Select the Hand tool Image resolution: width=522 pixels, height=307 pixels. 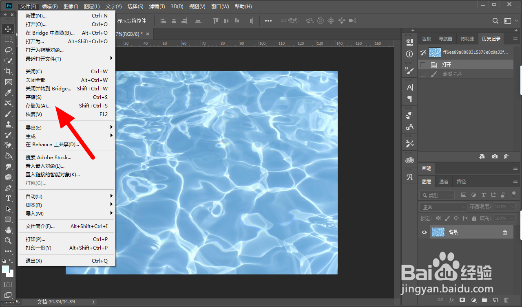tap(8, 230)
